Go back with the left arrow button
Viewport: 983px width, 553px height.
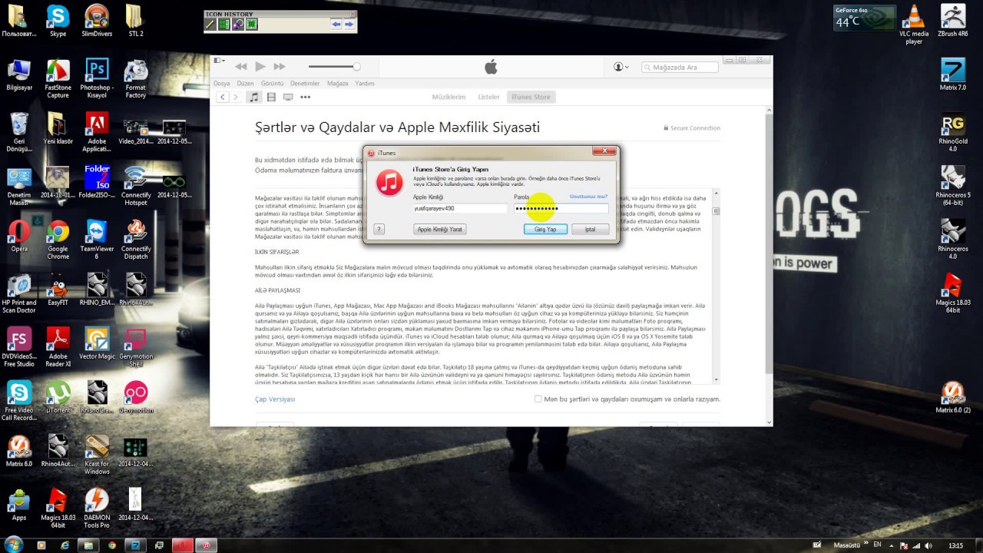(223, 97)
